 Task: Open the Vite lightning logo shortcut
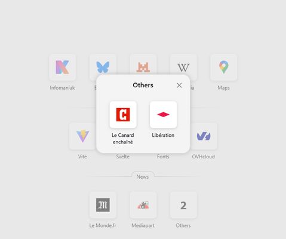click(x=82, y=136)
